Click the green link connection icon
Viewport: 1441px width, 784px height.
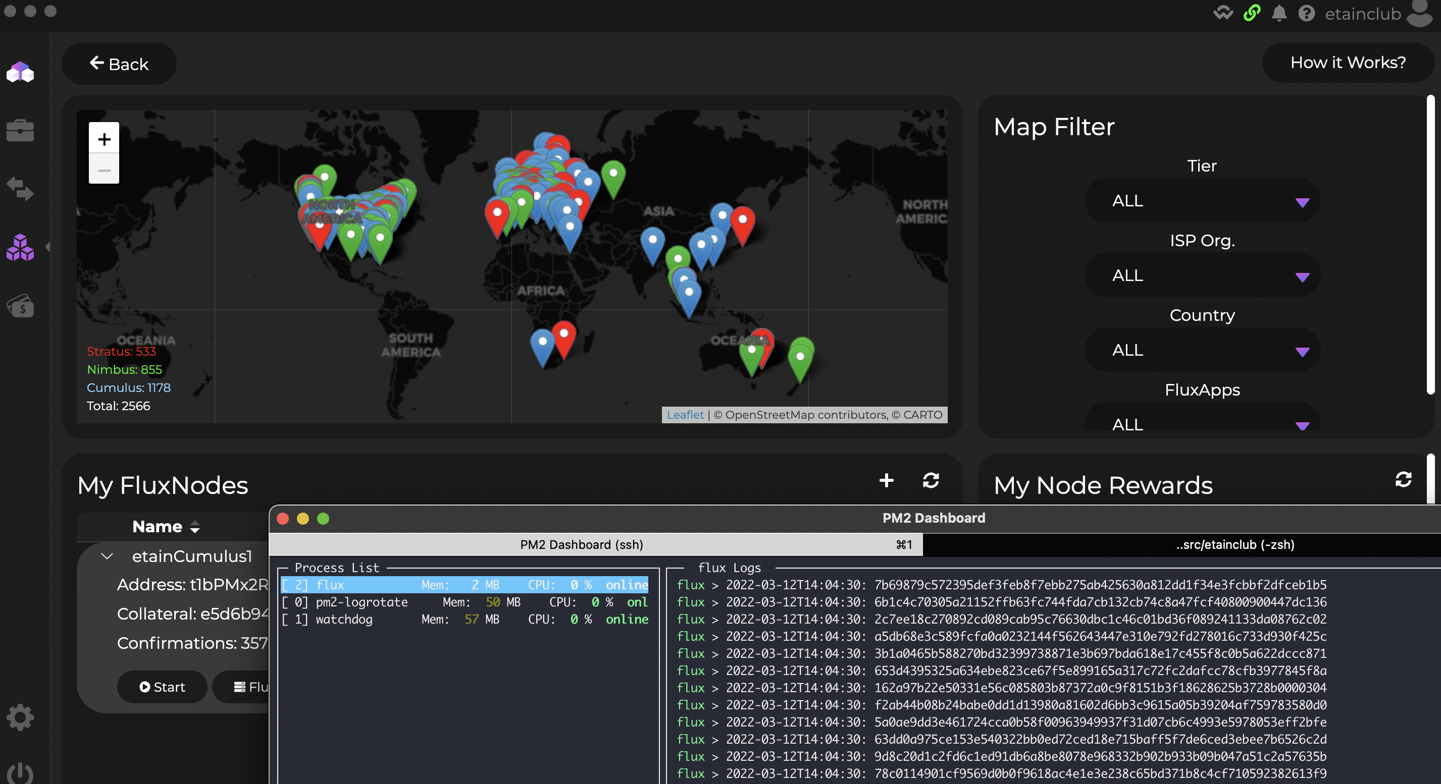tap(1252, 14)
